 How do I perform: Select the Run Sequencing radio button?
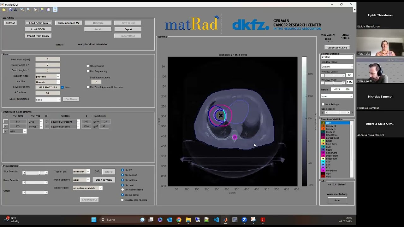(88, 71)
